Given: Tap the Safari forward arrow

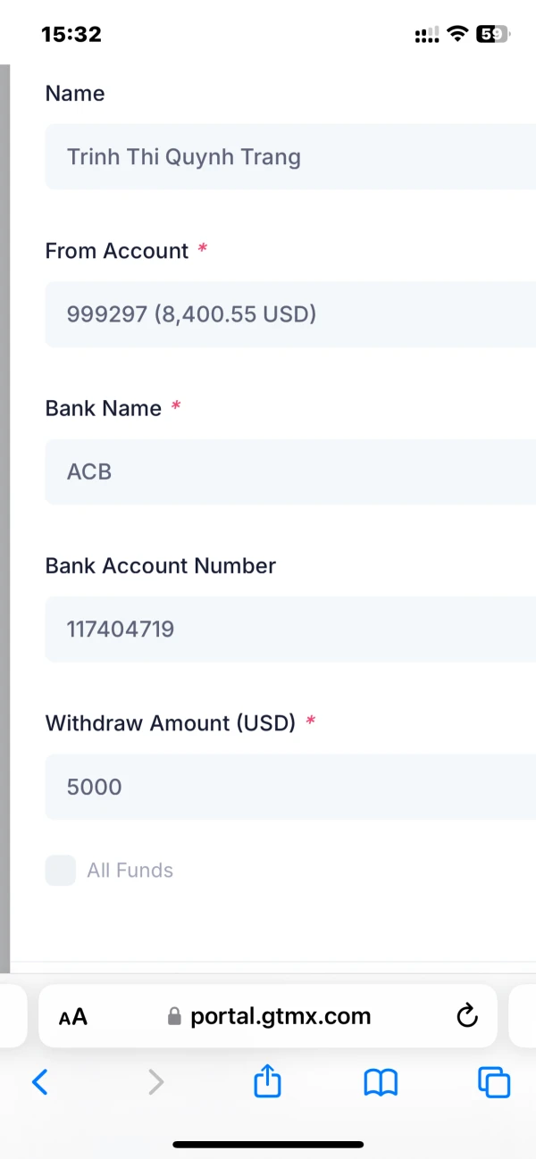Looking at the screenshot, I should click(x=155, y=1082).
